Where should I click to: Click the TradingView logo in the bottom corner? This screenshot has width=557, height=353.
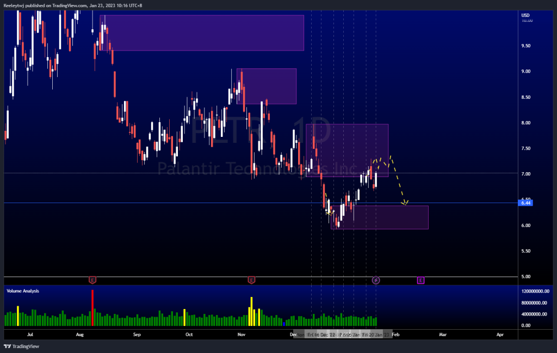pyautogui.click(x=20, y=346)
